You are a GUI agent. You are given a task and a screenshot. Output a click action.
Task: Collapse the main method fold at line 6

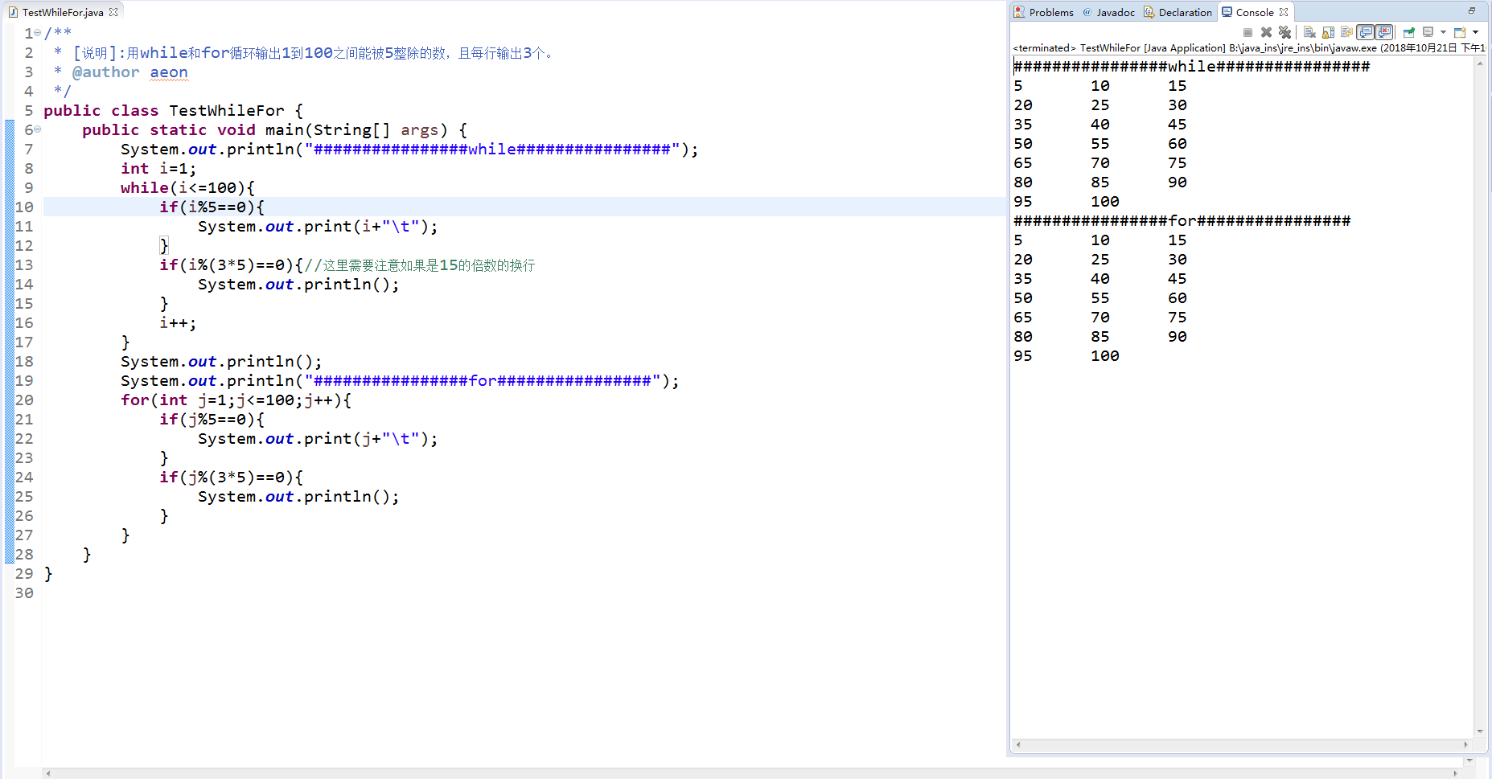[38, 129]
